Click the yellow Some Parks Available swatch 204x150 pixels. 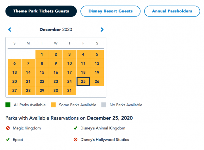53,105
